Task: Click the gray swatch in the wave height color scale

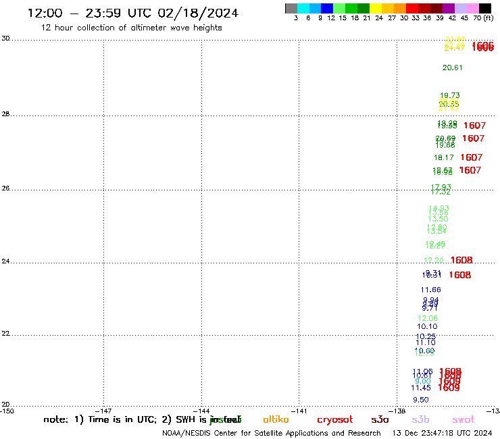Action: [291, 8]
